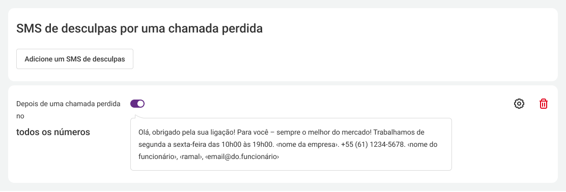
Task: Click the speech bubble pointer above the message
Action: click(135, 116)
